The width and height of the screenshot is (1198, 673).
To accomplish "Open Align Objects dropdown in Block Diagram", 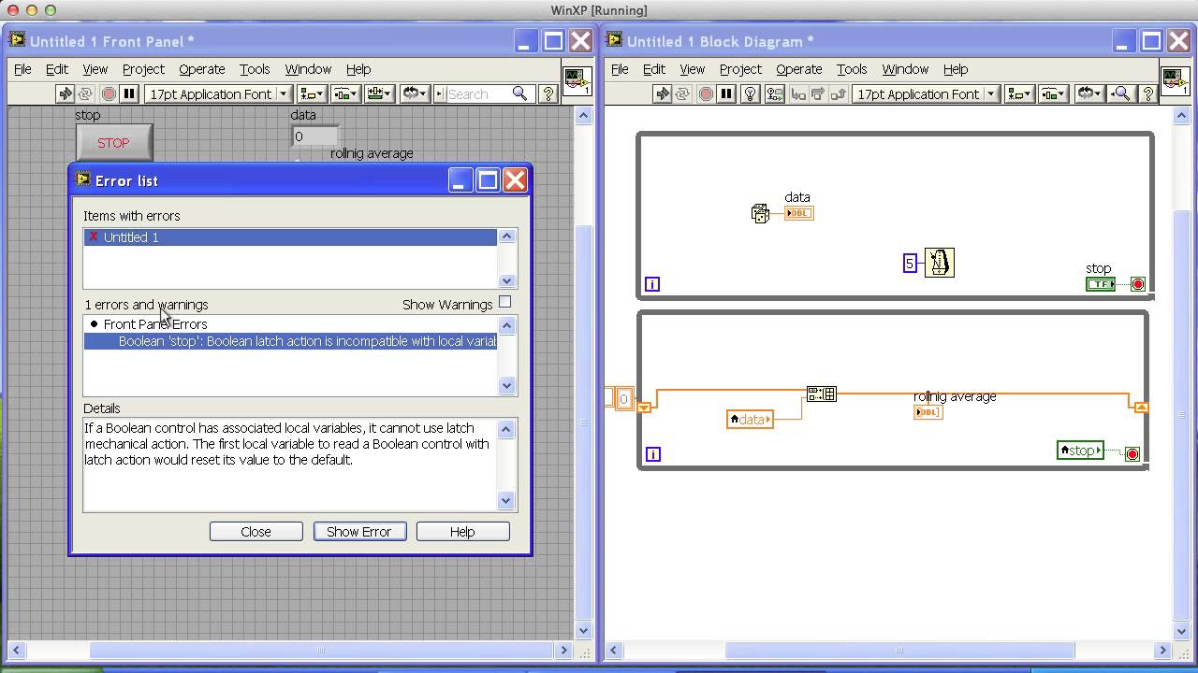I will [x=1019, y=93].
